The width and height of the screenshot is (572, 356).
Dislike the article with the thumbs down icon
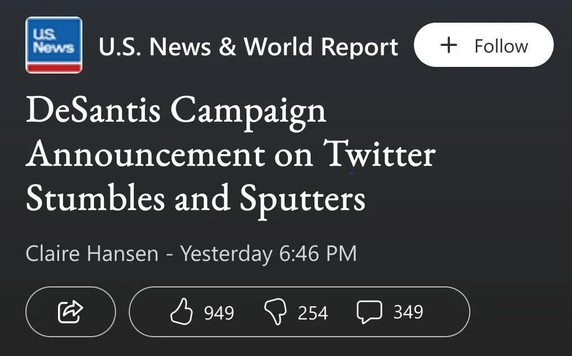(x=275, y=312)
